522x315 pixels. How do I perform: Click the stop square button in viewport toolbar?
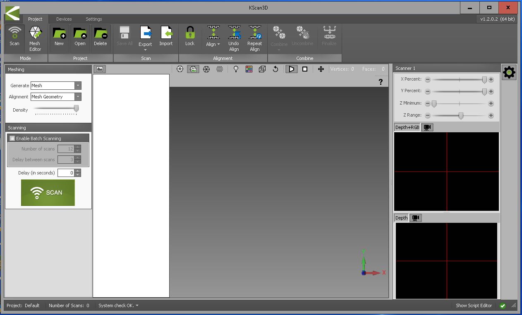(x=305, y=69)
